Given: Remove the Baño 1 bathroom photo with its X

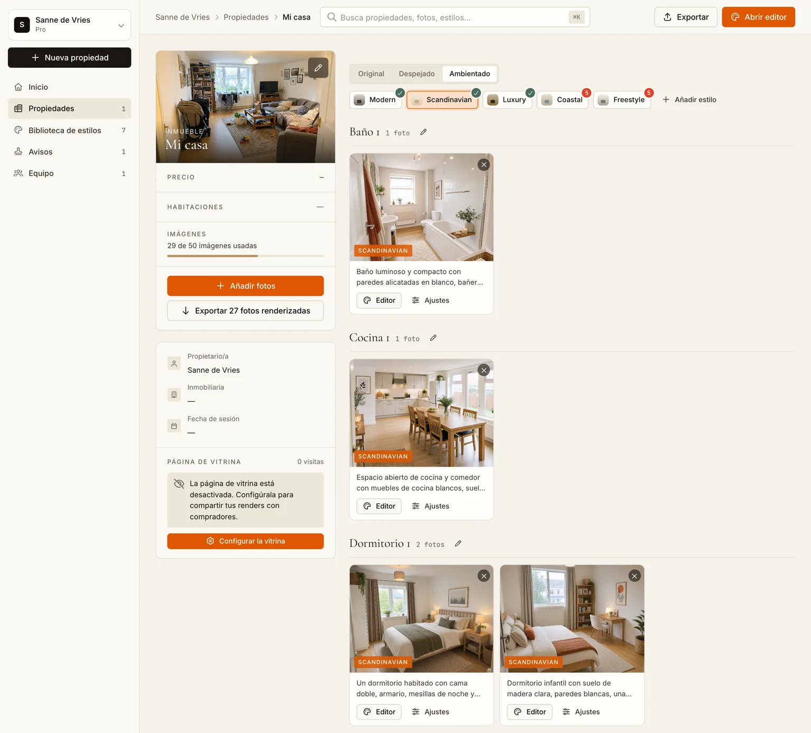Looking at the screenshot, I should (484, 165).
